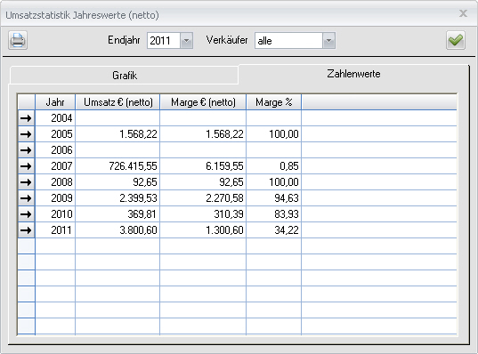The width and height of the screenshot is (478, 354).
Task: Click the Endjahr field showing 2011
Action: click(164, 41)
